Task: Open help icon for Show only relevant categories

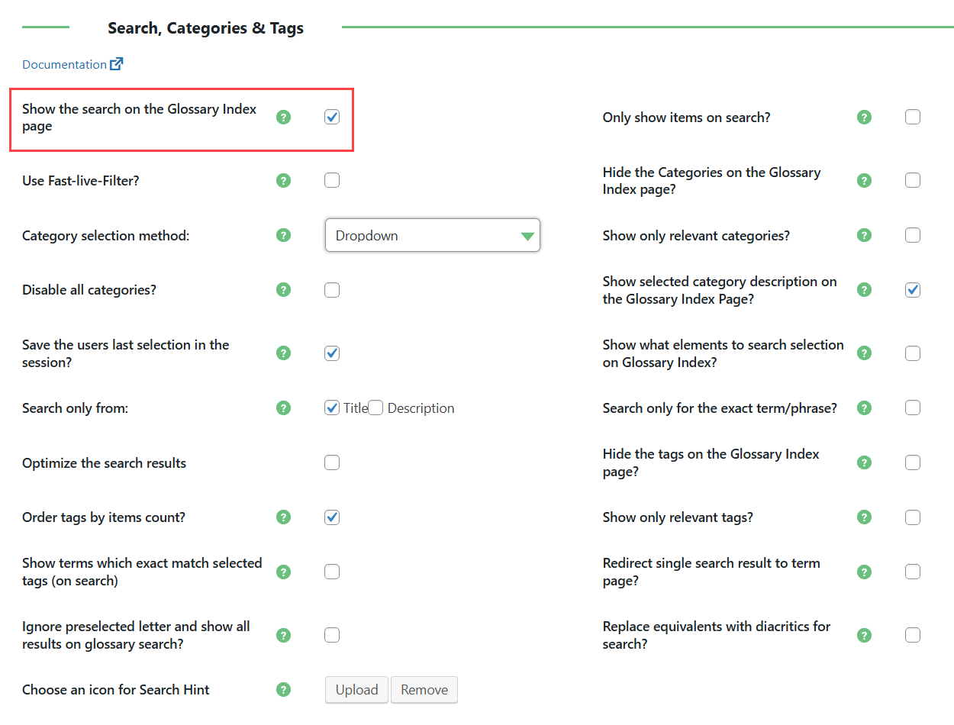Action: (864, 235)
